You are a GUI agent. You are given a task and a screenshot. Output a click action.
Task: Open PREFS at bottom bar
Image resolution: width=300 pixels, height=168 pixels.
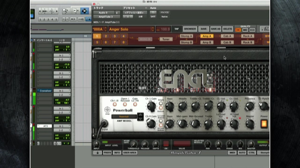107,152
